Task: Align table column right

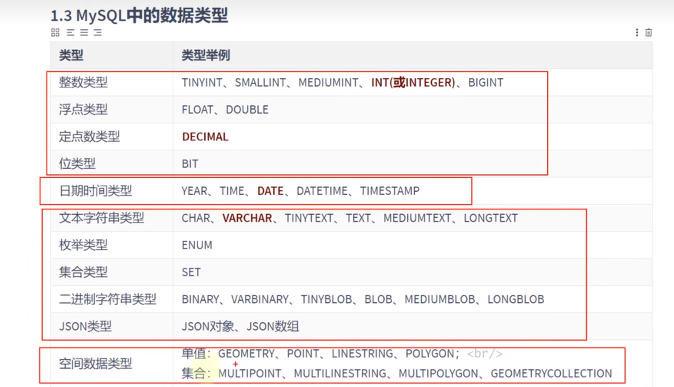Action: [x=98, y=33]
